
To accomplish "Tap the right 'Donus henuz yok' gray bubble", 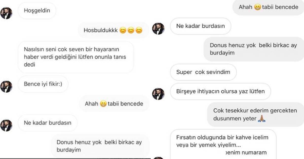I will 254,49.
